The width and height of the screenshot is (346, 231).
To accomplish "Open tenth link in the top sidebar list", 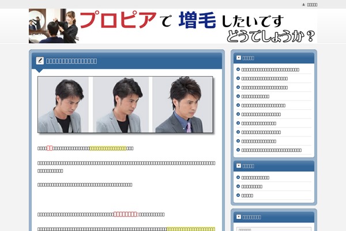I will [x=272, y=150].
